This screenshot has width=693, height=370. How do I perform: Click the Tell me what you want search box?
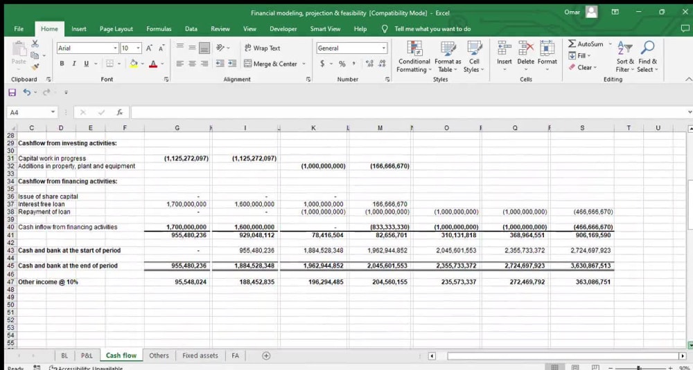point(432,28)
